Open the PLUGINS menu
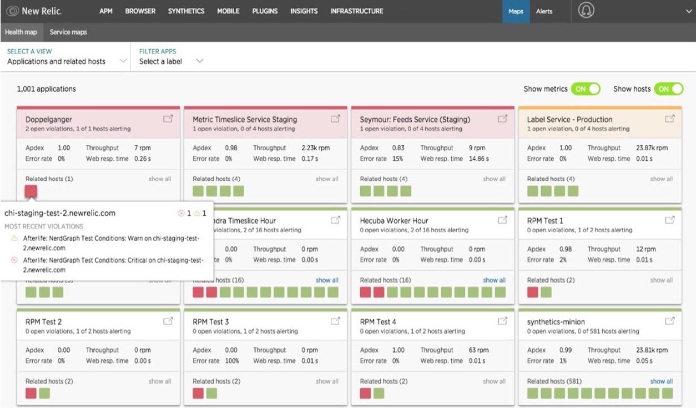 click(265, 11)
